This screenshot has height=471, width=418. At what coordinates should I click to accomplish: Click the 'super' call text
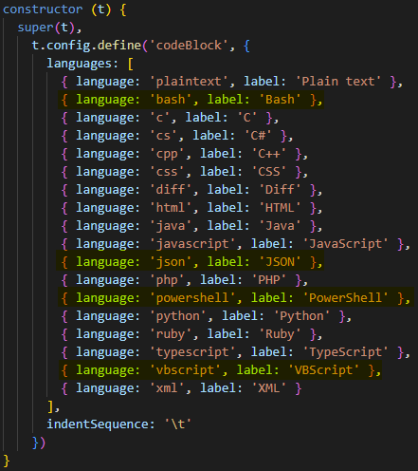pos(35,28)
